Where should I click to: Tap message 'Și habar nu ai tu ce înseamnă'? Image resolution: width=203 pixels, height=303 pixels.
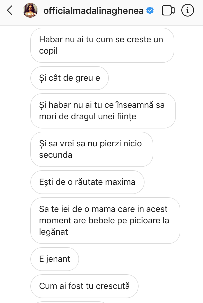coord(103,111)
